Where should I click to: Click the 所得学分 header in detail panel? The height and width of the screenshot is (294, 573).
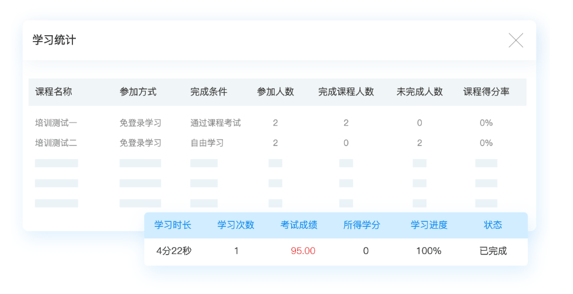click(361, 225)
